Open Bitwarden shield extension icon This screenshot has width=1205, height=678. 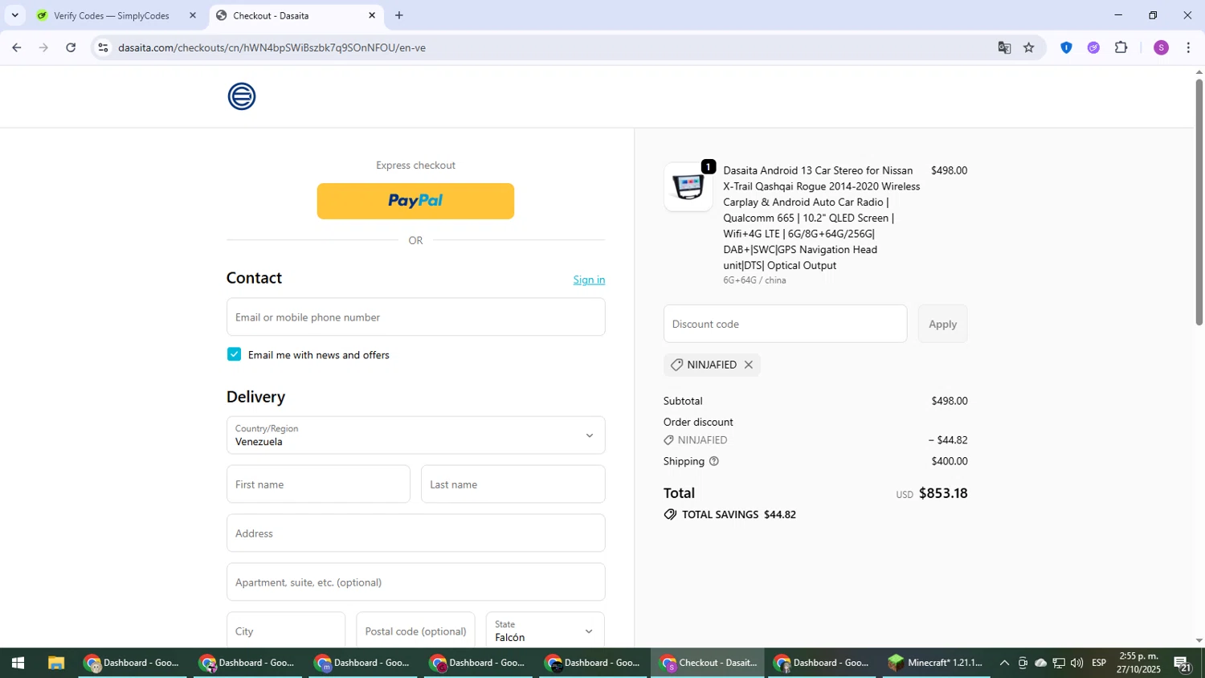point(1066,47)
